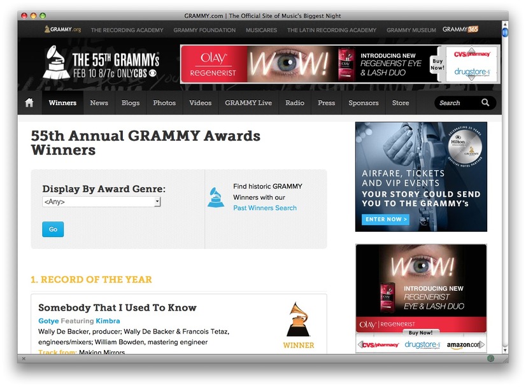
Task: Click the up arrow on the banner retailer carousel
Action: (471, 49)
